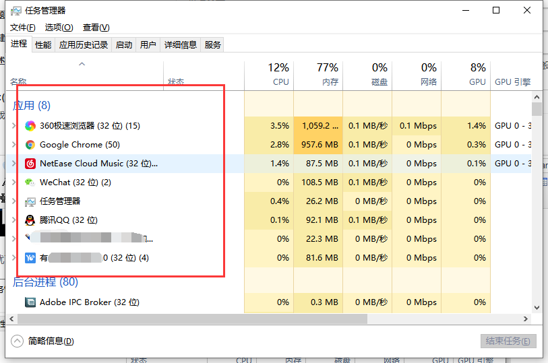Expand the 360极速浏览器 process group

(14, 126)
